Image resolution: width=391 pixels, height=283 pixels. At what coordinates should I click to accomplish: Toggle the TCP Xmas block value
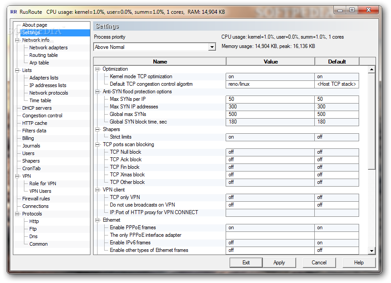click(270, 175)
